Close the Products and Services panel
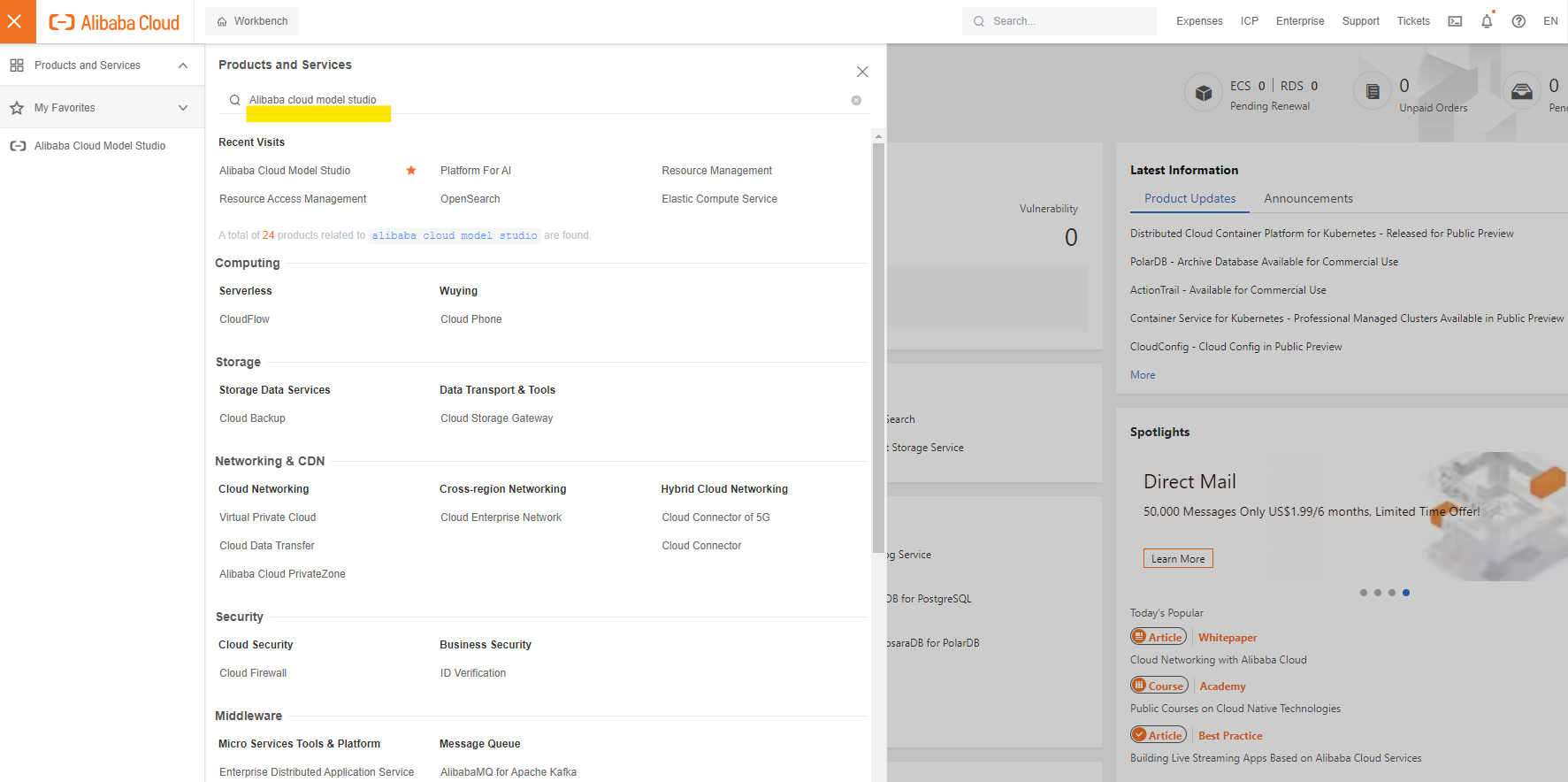The height and width of the screenshot is (782, 1568). pyautogui.click(x=862, y=72)
